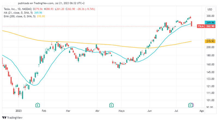Open the USD currency selector
218x124 pixels.
[210, 9]
